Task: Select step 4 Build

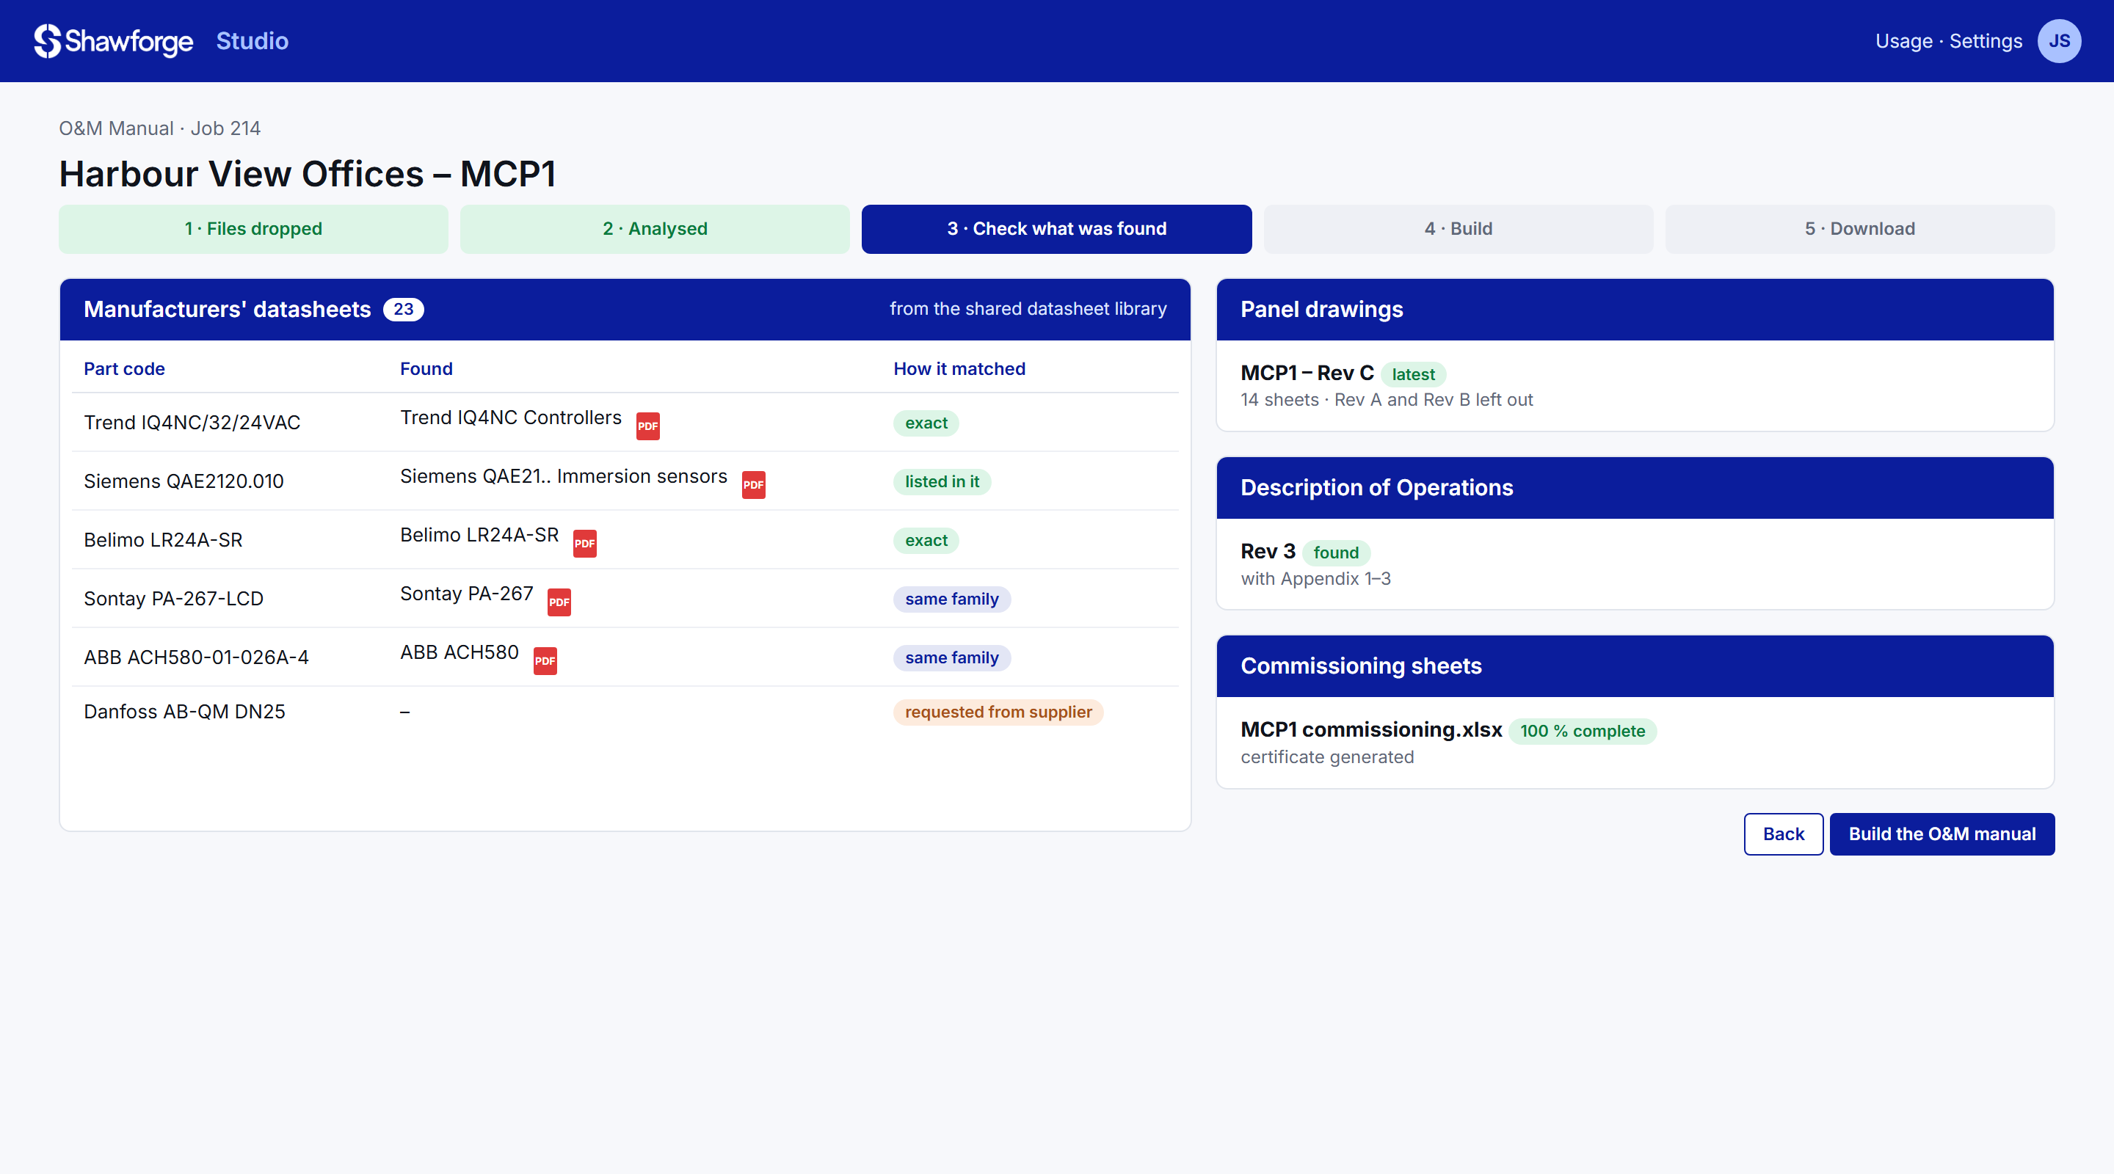Action: pos(1459,229)
